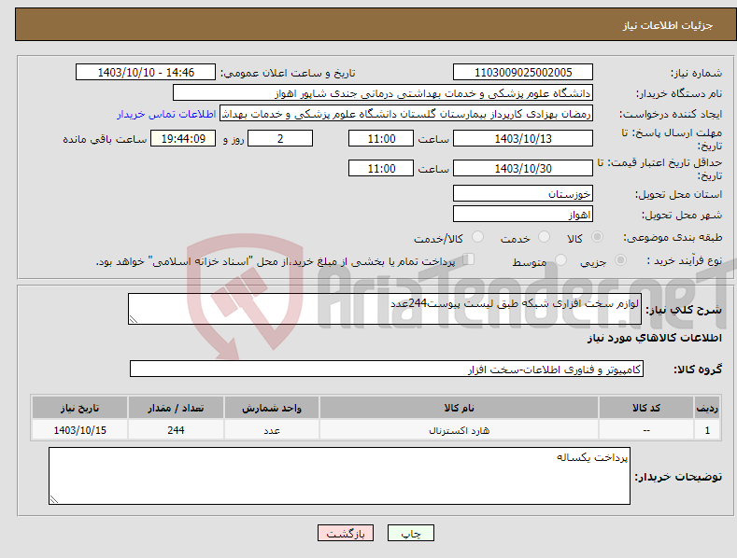This screenshot has width=737, height=558.
Task: Click the نام دستگاه خریدار field
Action: tap(383, 92)
